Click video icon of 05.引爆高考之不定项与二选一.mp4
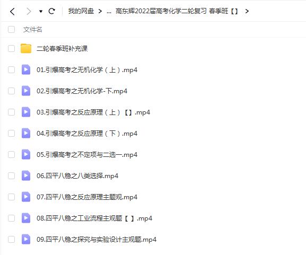Image resolution: width=306 pixels, height=255 pixels. (x=26, y=154)
